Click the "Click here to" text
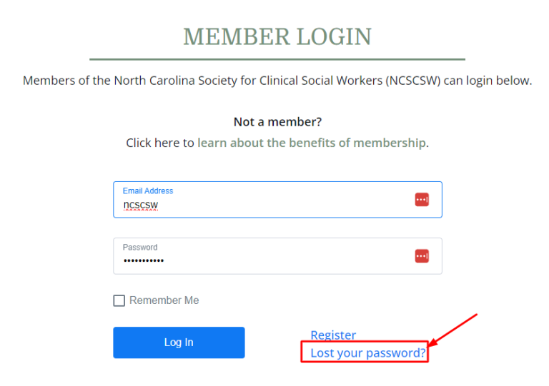 [160, 143]
